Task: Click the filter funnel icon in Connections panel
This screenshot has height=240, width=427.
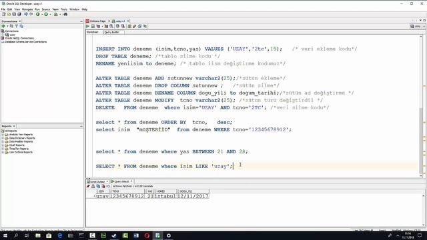Action: click(16, 26)
